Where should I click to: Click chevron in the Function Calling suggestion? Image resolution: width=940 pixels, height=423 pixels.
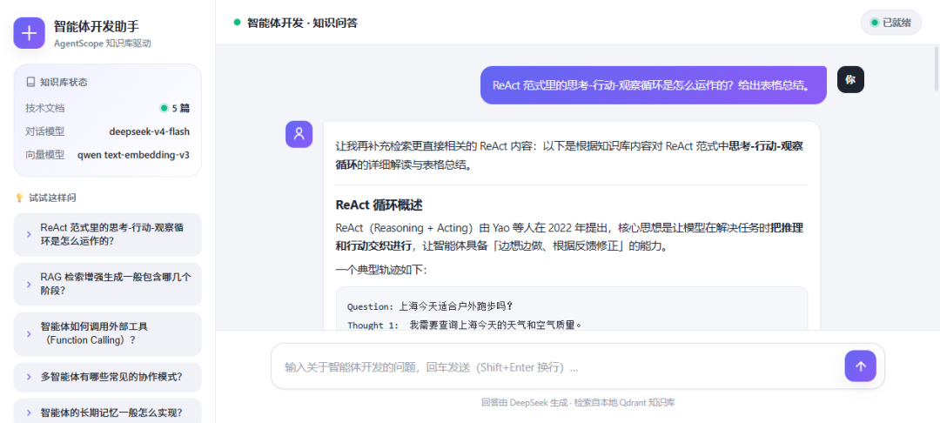(29, 333)
